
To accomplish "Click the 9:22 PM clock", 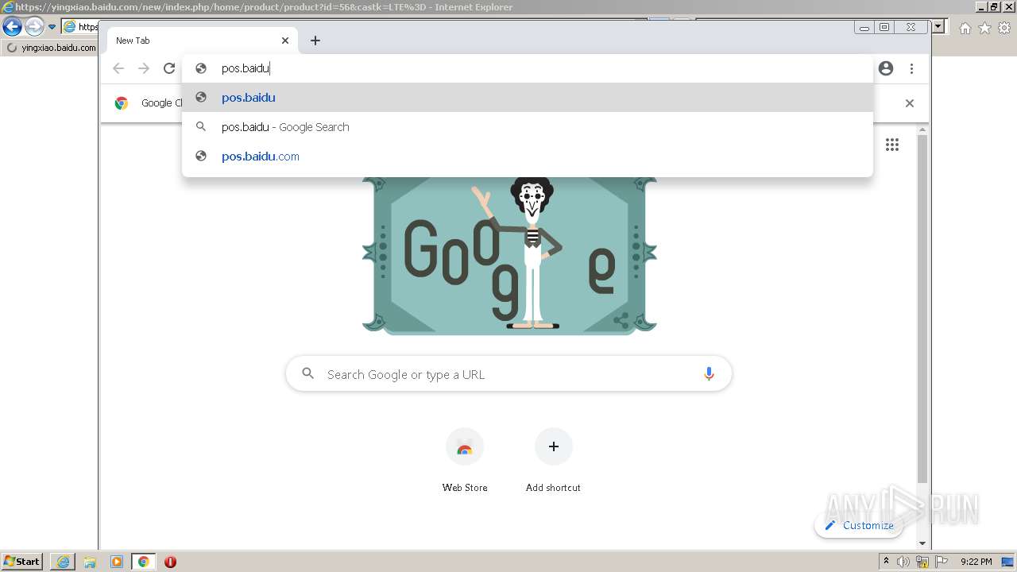I will click(x=976, y=562).
